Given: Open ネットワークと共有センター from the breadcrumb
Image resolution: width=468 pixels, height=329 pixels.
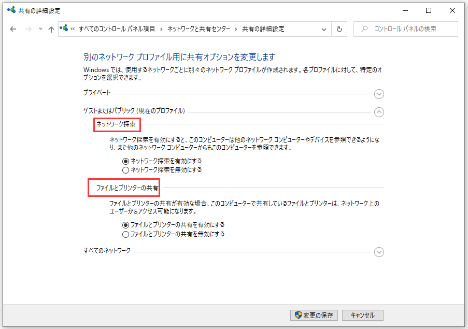Looking at the screenshot, I should pos(200,29).
